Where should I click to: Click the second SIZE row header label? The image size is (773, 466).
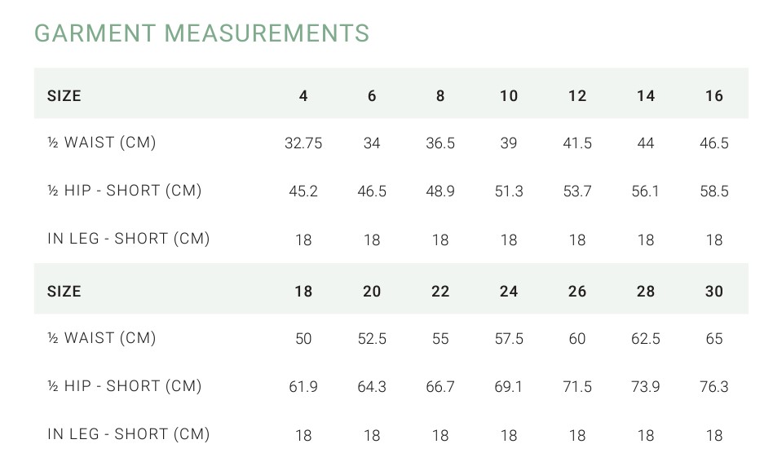click(x=64, y=291)
